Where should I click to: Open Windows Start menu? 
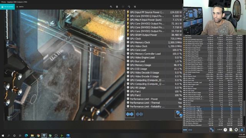[3, 135]
